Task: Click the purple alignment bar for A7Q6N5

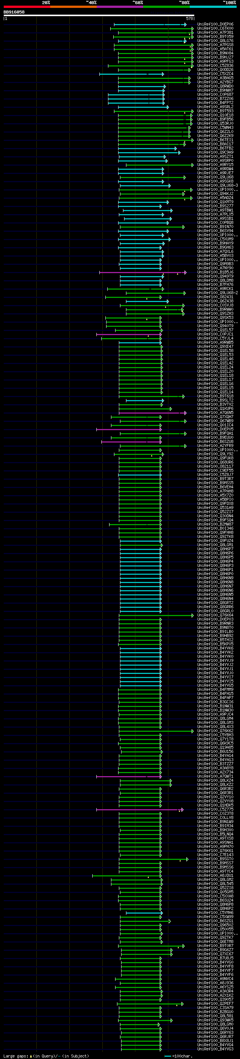Action: coord(153,413)
